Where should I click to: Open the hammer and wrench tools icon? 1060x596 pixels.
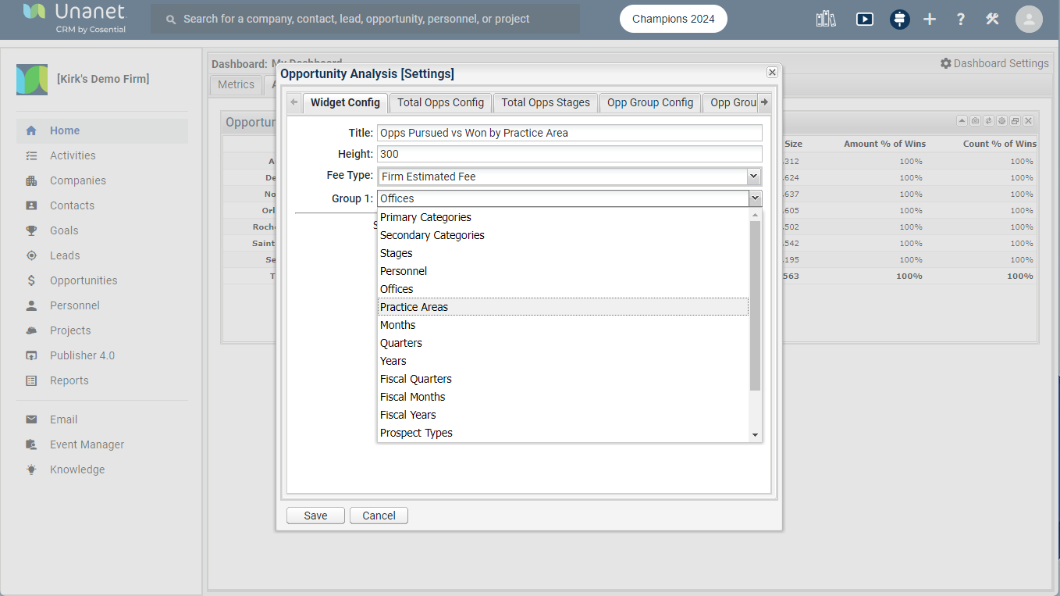tap(992, 20)
